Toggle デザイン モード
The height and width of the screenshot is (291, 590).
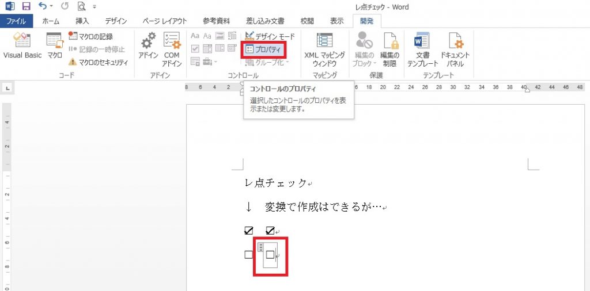(270, 36)
